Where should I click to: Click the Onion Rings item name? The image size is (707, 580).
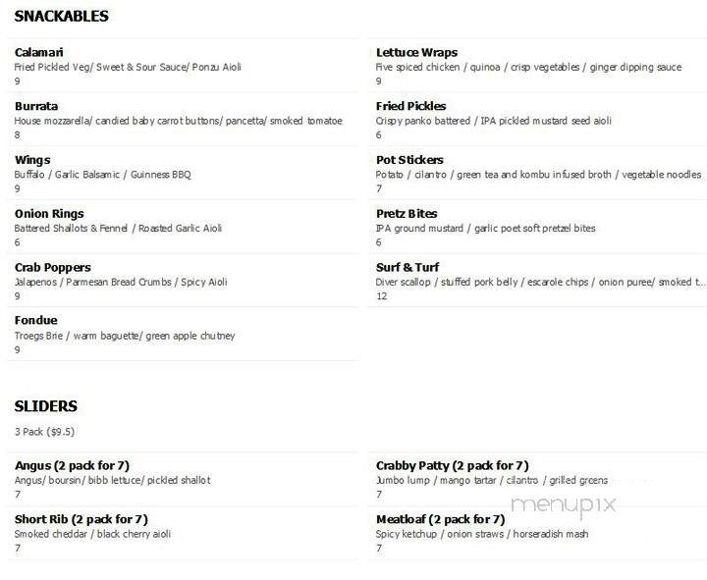point(49,214)
